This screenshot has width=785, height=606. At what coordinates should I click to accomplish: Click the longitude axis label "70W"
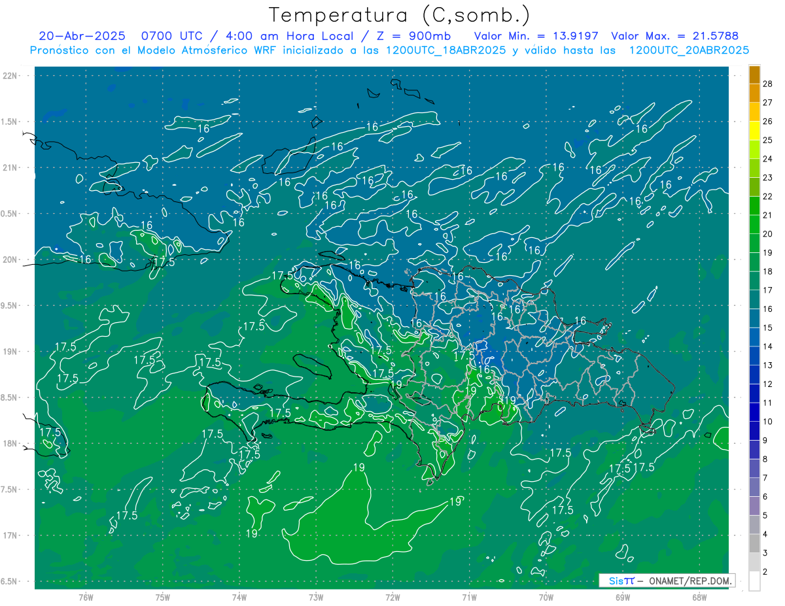[546, 598]
